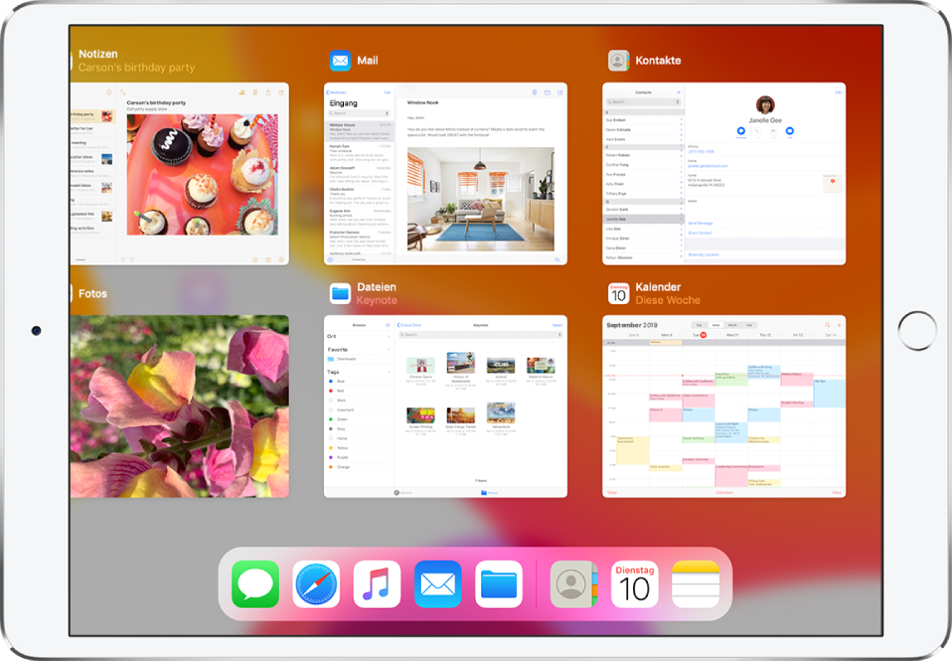Open Safari from the Dock
Viewport: 952px width, 661px height.
tap(315, 582)
